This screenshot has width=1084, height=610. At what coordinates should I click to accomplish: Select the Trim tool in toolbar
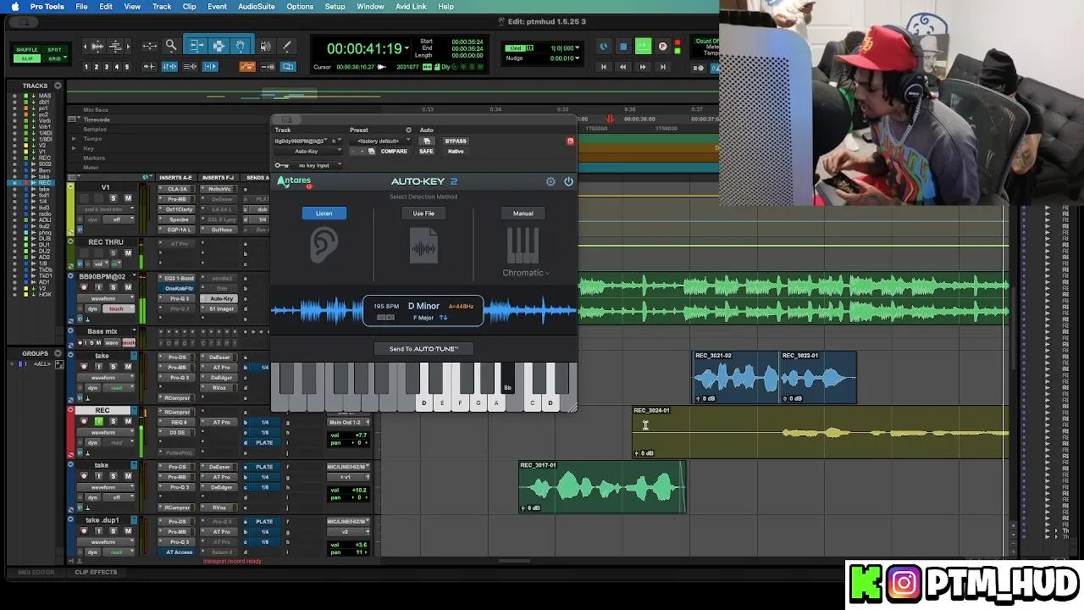point(196,46)
